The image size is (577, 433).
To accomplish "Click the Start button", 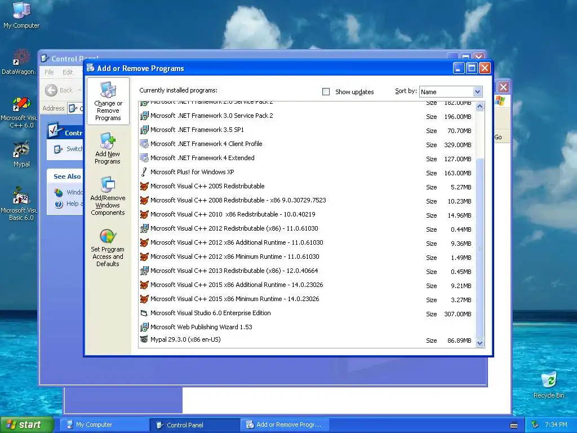I will coord(26,425).
